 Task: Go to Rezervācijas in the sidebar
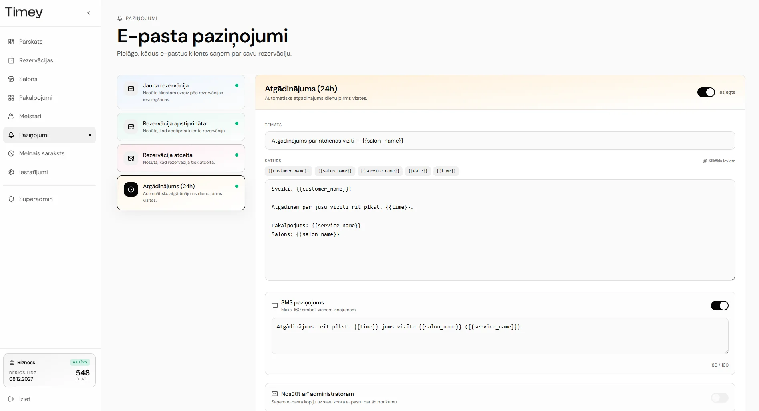[50, 60]
